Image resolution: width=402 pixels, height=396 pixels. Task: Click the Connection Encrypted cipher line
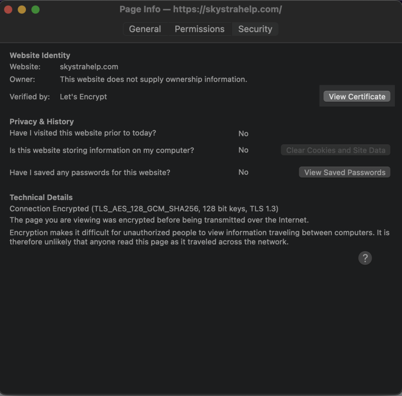[144, 209]
